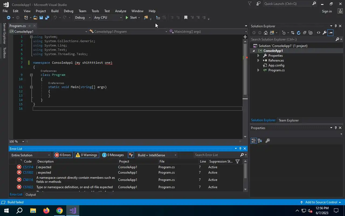Viewport: 345px width, 216px height.
Task: Open Chrome from the Windows taskbar
Action: (59, 211)
